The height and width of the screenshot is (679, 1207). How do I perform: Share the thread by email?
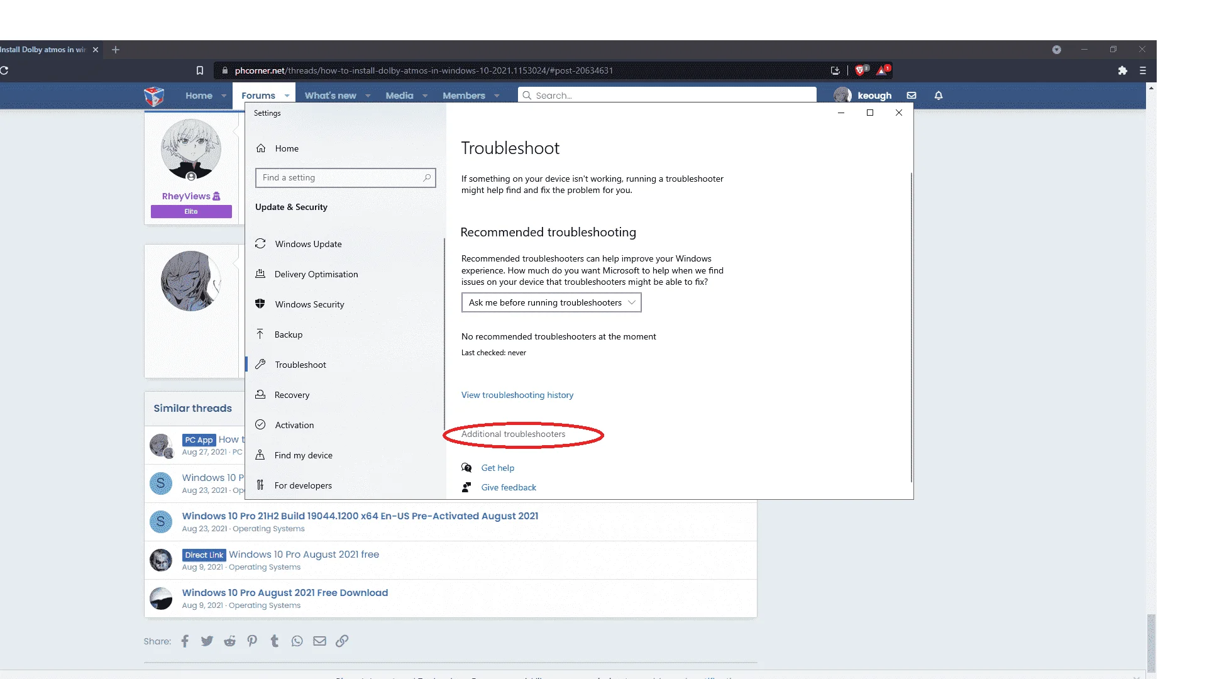(x=320, y=641)
